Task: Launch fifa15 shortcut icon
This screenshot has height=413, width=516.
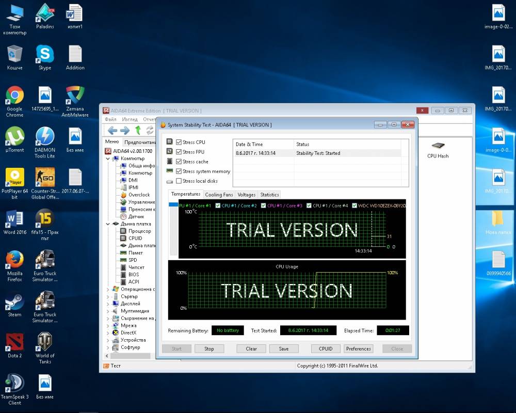Action: click(x=45, y=225)
